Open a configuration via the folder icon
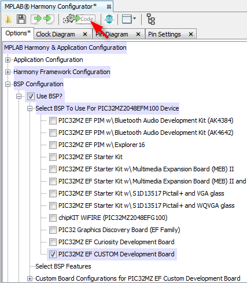The height and width of the screenshot is (283, 247). 8,19
